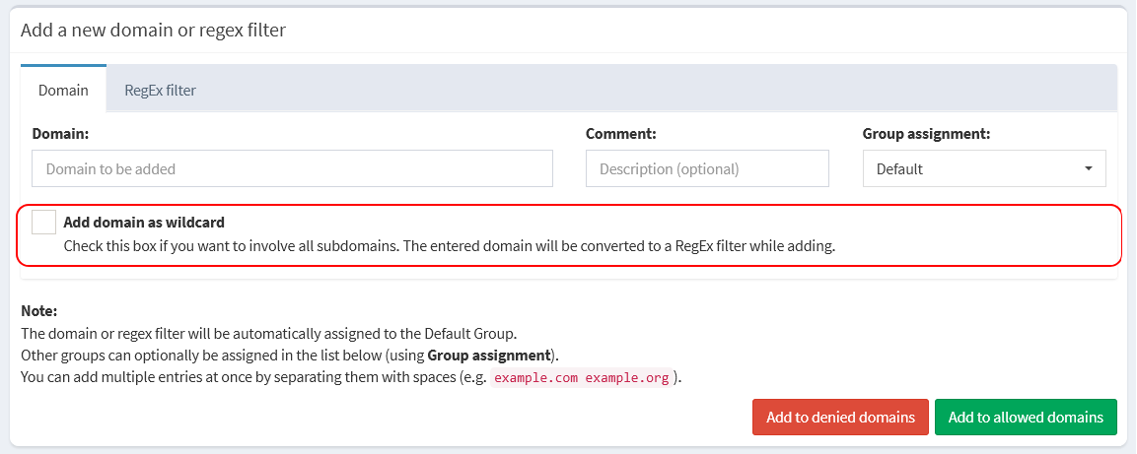Click the bold "Group assignment" text in the note

tap(488, 355)
